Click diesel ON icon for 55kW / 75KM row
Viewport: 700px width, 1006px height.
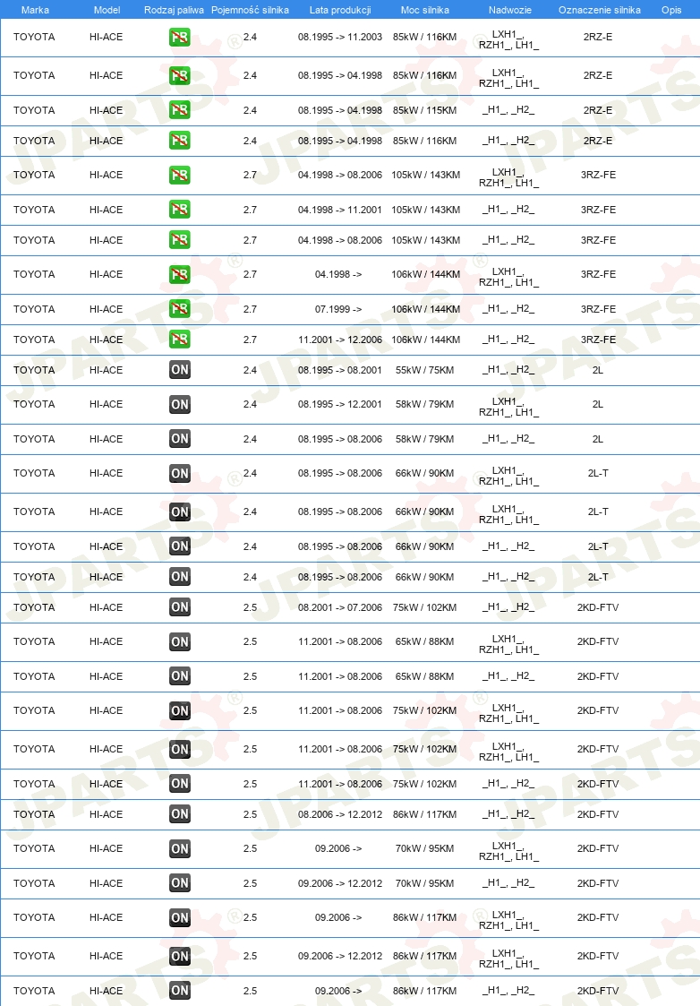[x=180, y=370]
